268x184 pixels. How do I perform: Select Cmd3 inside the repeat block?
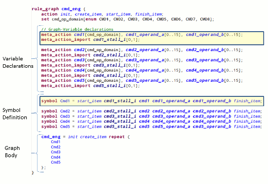click(x=56, y=152)
